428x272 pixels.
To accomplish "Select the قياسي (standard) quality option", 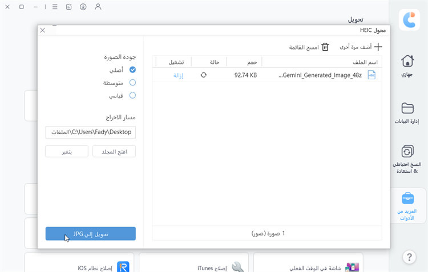I will (132, 96).
